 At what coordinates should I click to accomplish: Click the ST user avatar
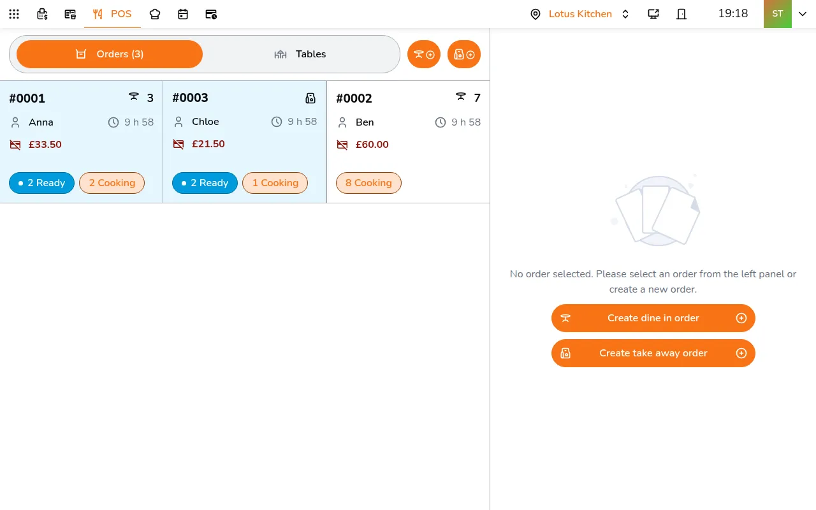(x=778, y=14)
